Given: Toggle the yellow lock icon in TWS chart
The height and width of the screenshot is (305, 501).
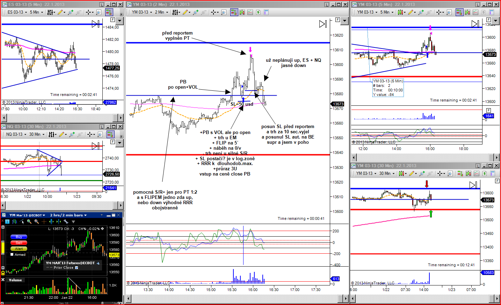Looking at the screenshot, I should pyautogui.click(x=3, y=273).
